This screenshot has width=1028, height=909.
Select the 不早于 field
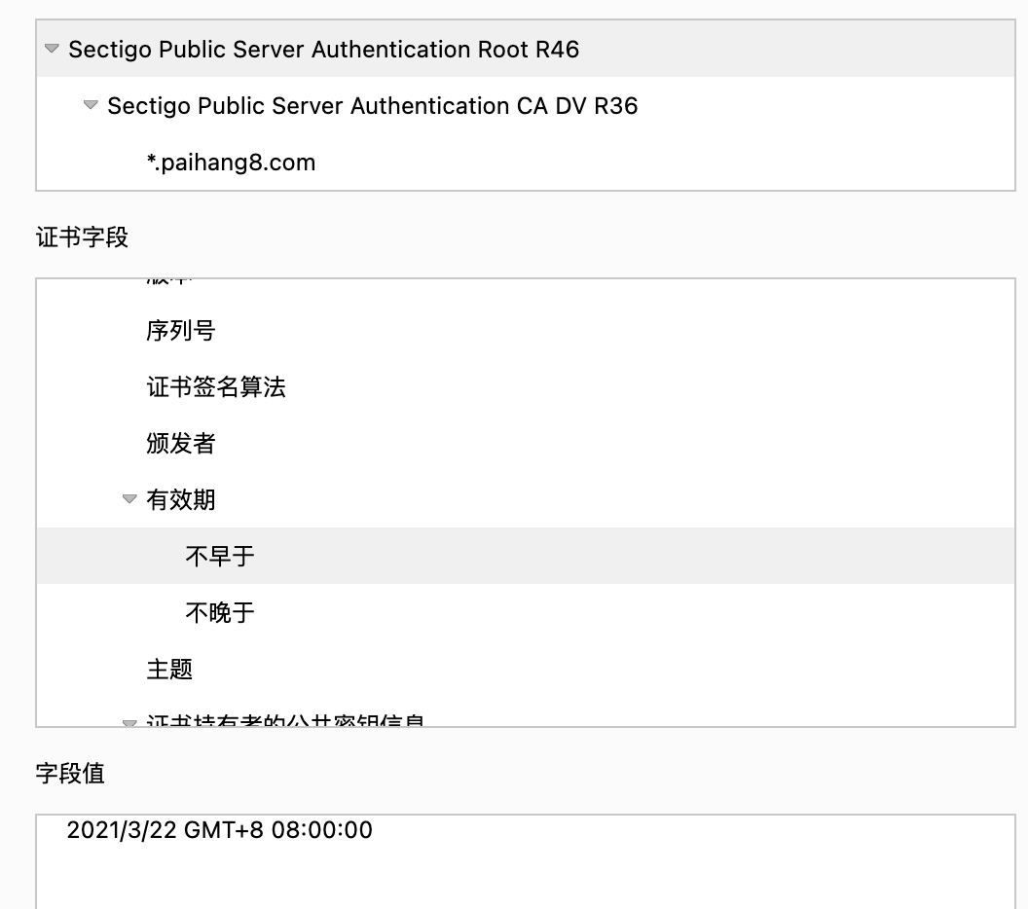[220, 557]
